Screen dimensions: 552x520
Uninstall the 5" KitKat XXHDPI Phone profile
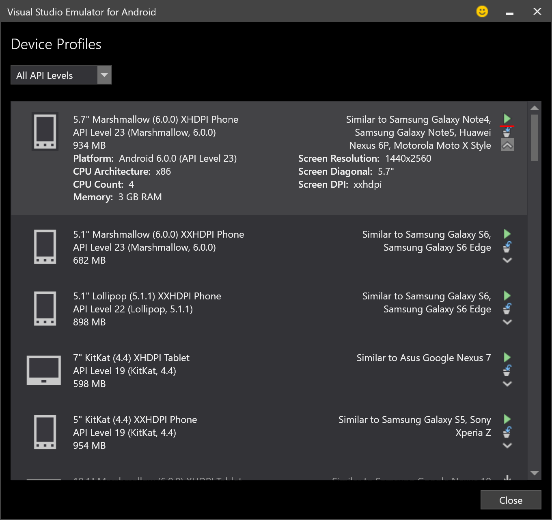point(507,432)
